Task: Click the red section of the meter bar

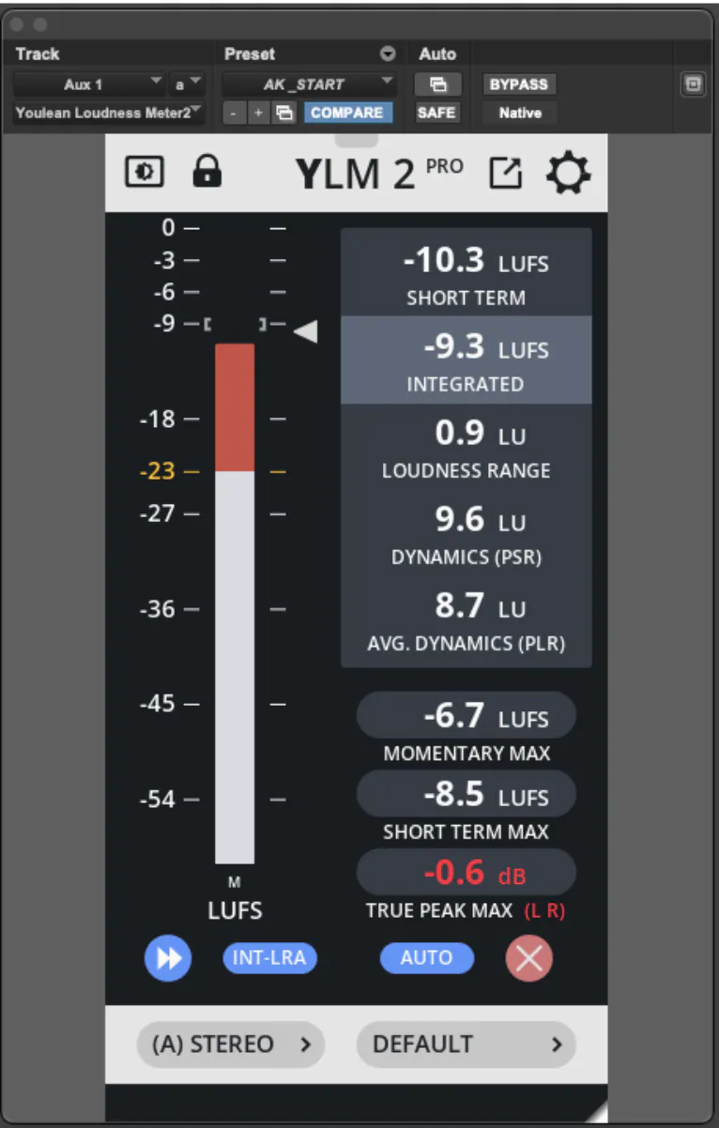Action: 235,407
